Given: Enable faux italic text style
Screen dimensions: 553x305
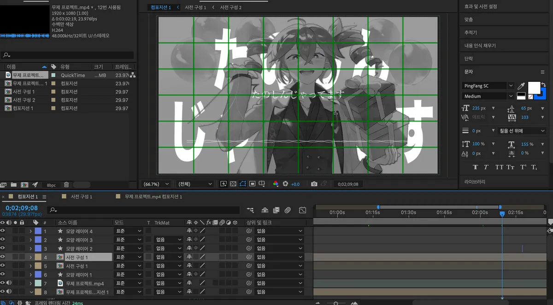Looking at the screenshot, I should pyautogui.click(x=486, y=167).
